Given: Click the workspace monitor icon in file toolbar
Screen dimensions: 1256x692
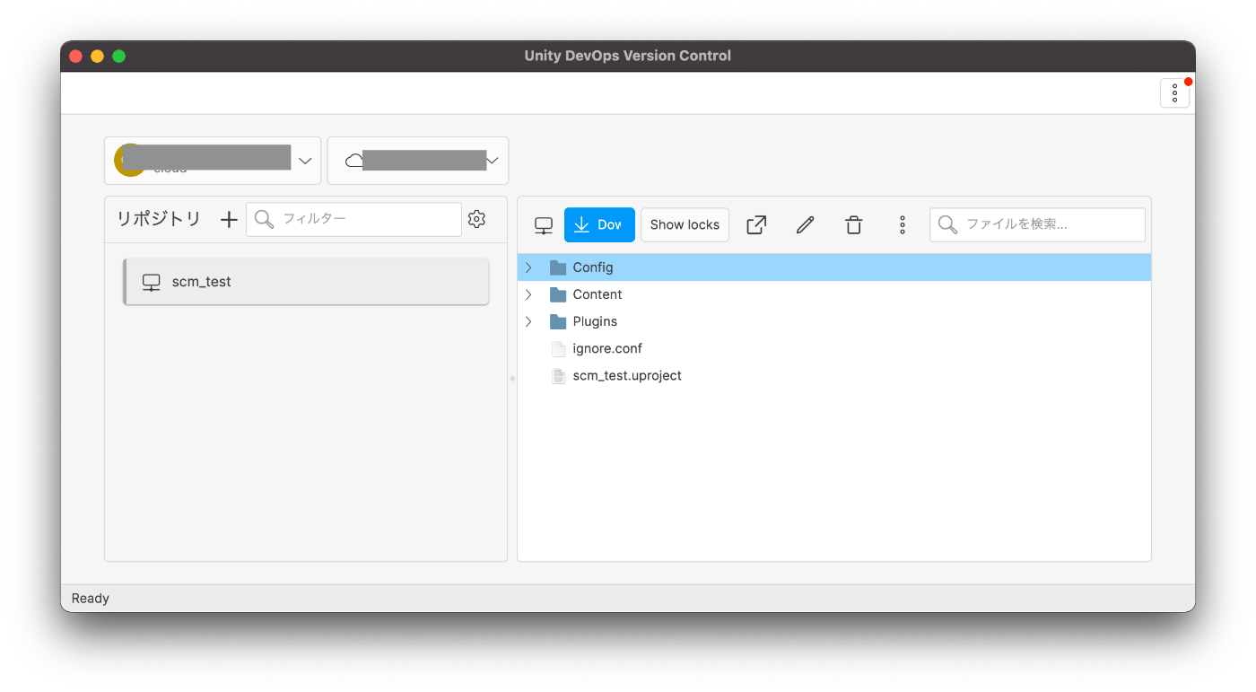Looking at the screenshot, I should 544,225.
